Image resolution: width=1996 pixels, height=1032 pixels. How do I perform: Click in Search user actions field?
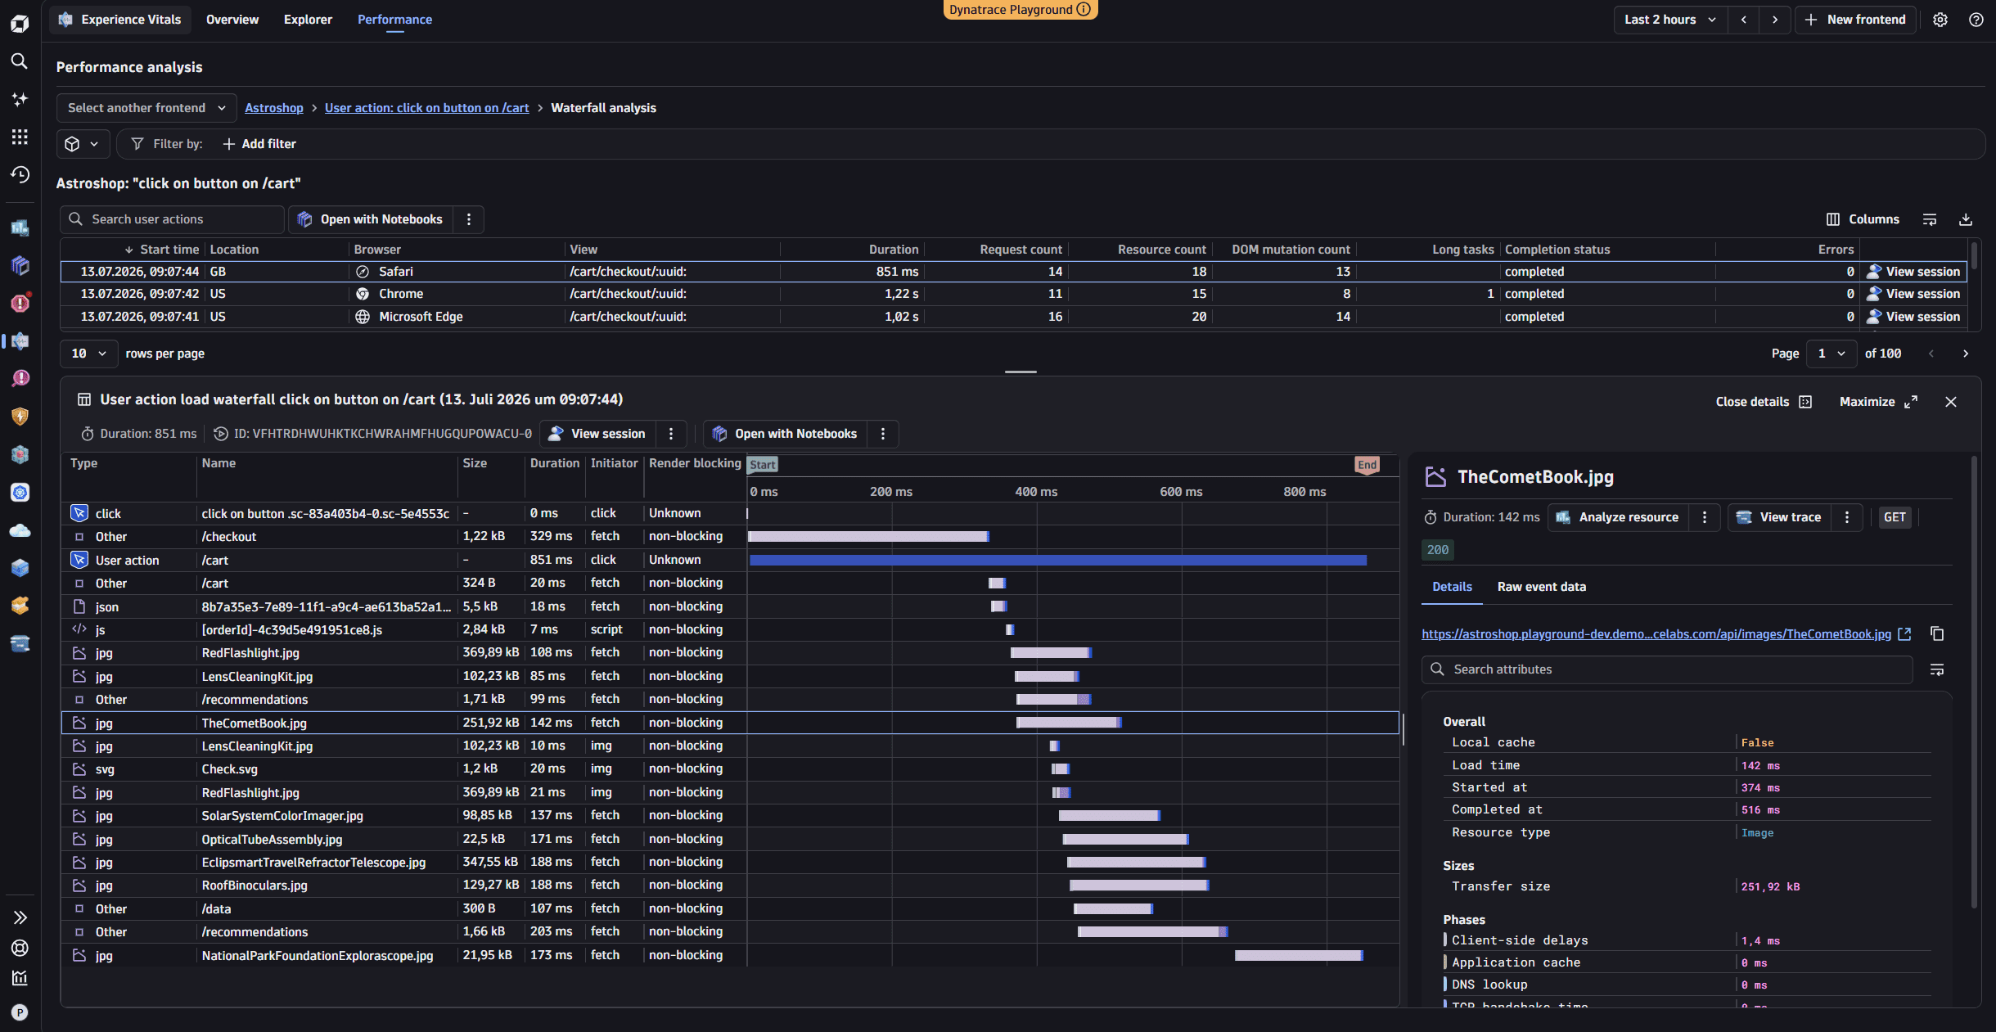(x=172, y=219)
